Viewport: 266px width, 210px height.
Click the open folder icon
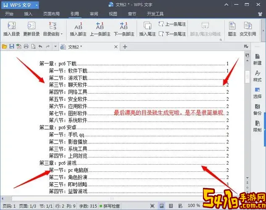[x=5, y=47]
